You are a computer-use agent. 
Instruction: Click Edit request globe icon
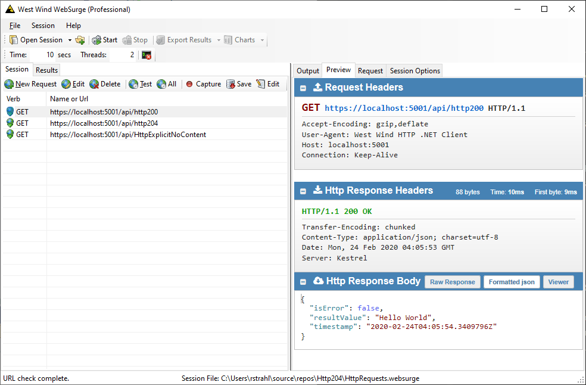[x=66, y=84]
